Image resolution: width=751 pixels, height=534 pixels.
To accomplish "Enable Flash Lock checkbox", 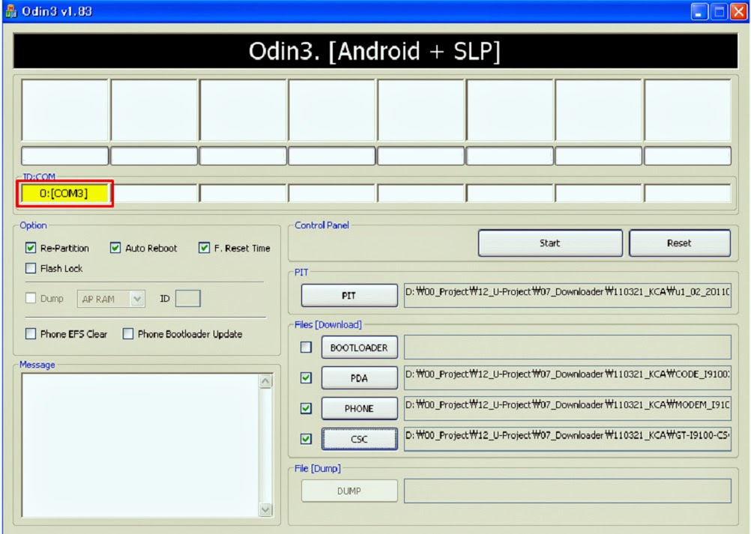I will point(31,268).
